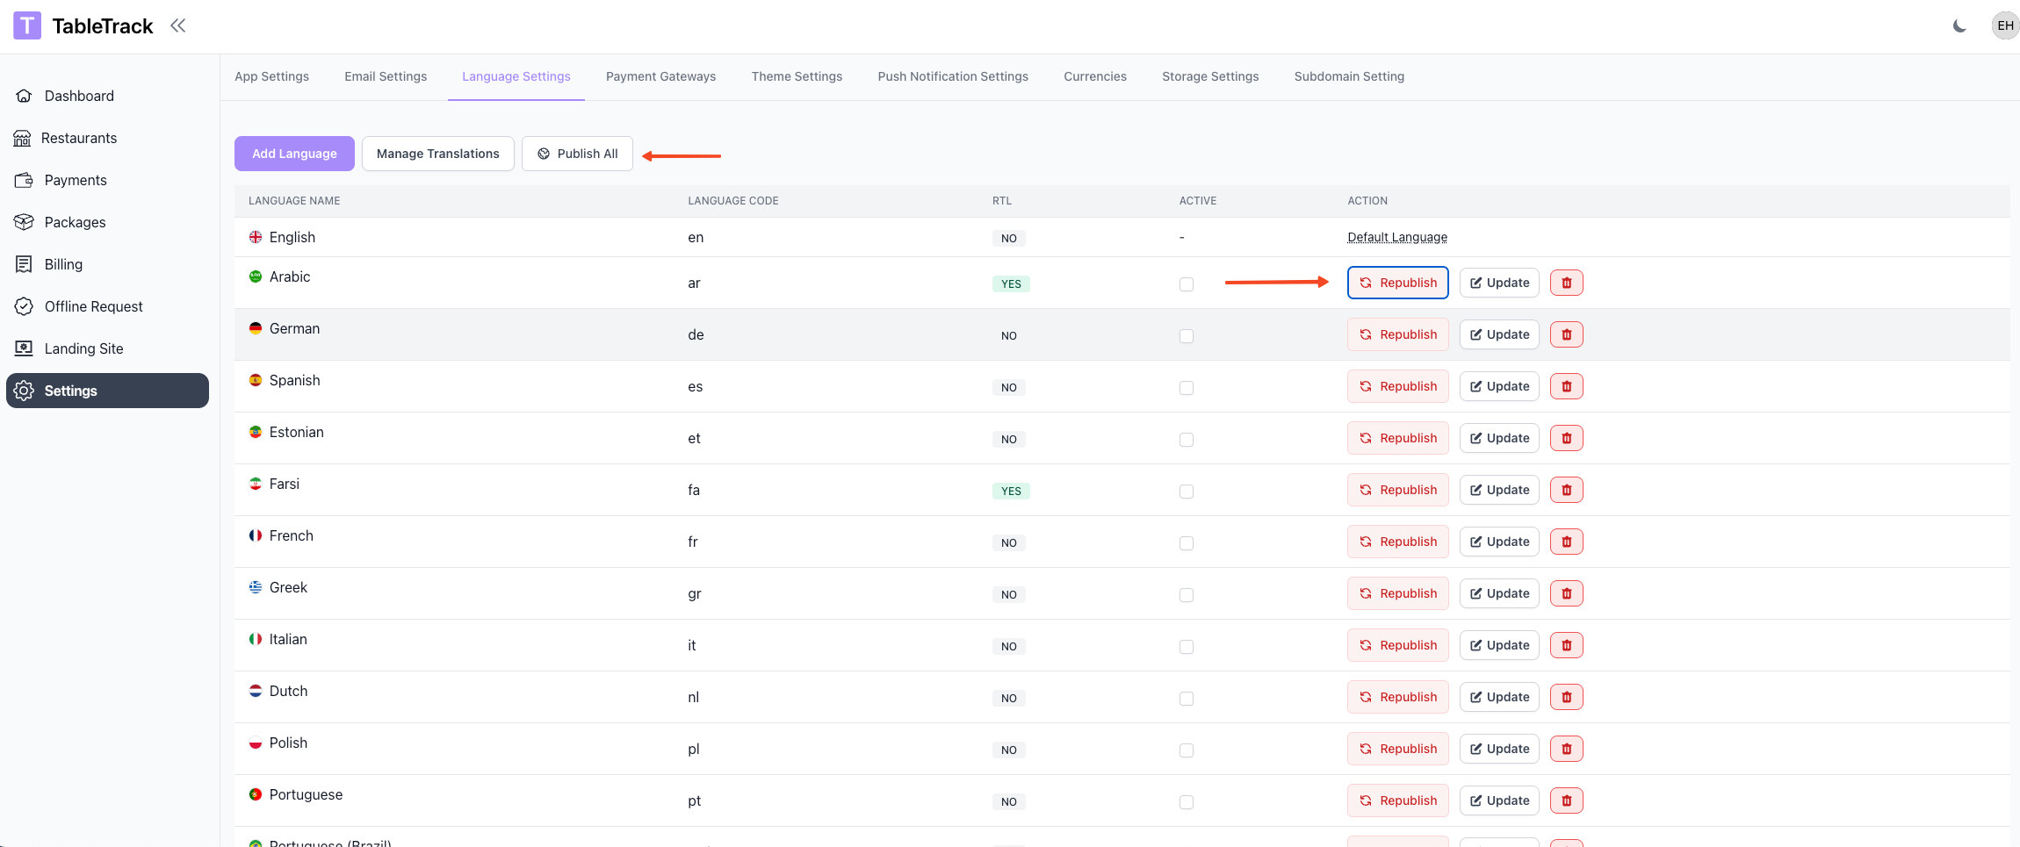Tick the Spanish active checkbox
This screenshot has width=2020, height=847.
coord(1187,388)
